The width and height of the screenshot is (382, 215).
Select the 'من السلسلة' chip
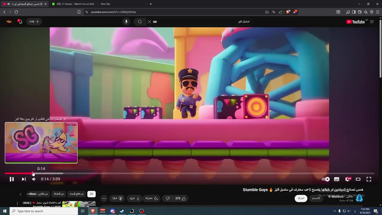click(x=59, y=194)
